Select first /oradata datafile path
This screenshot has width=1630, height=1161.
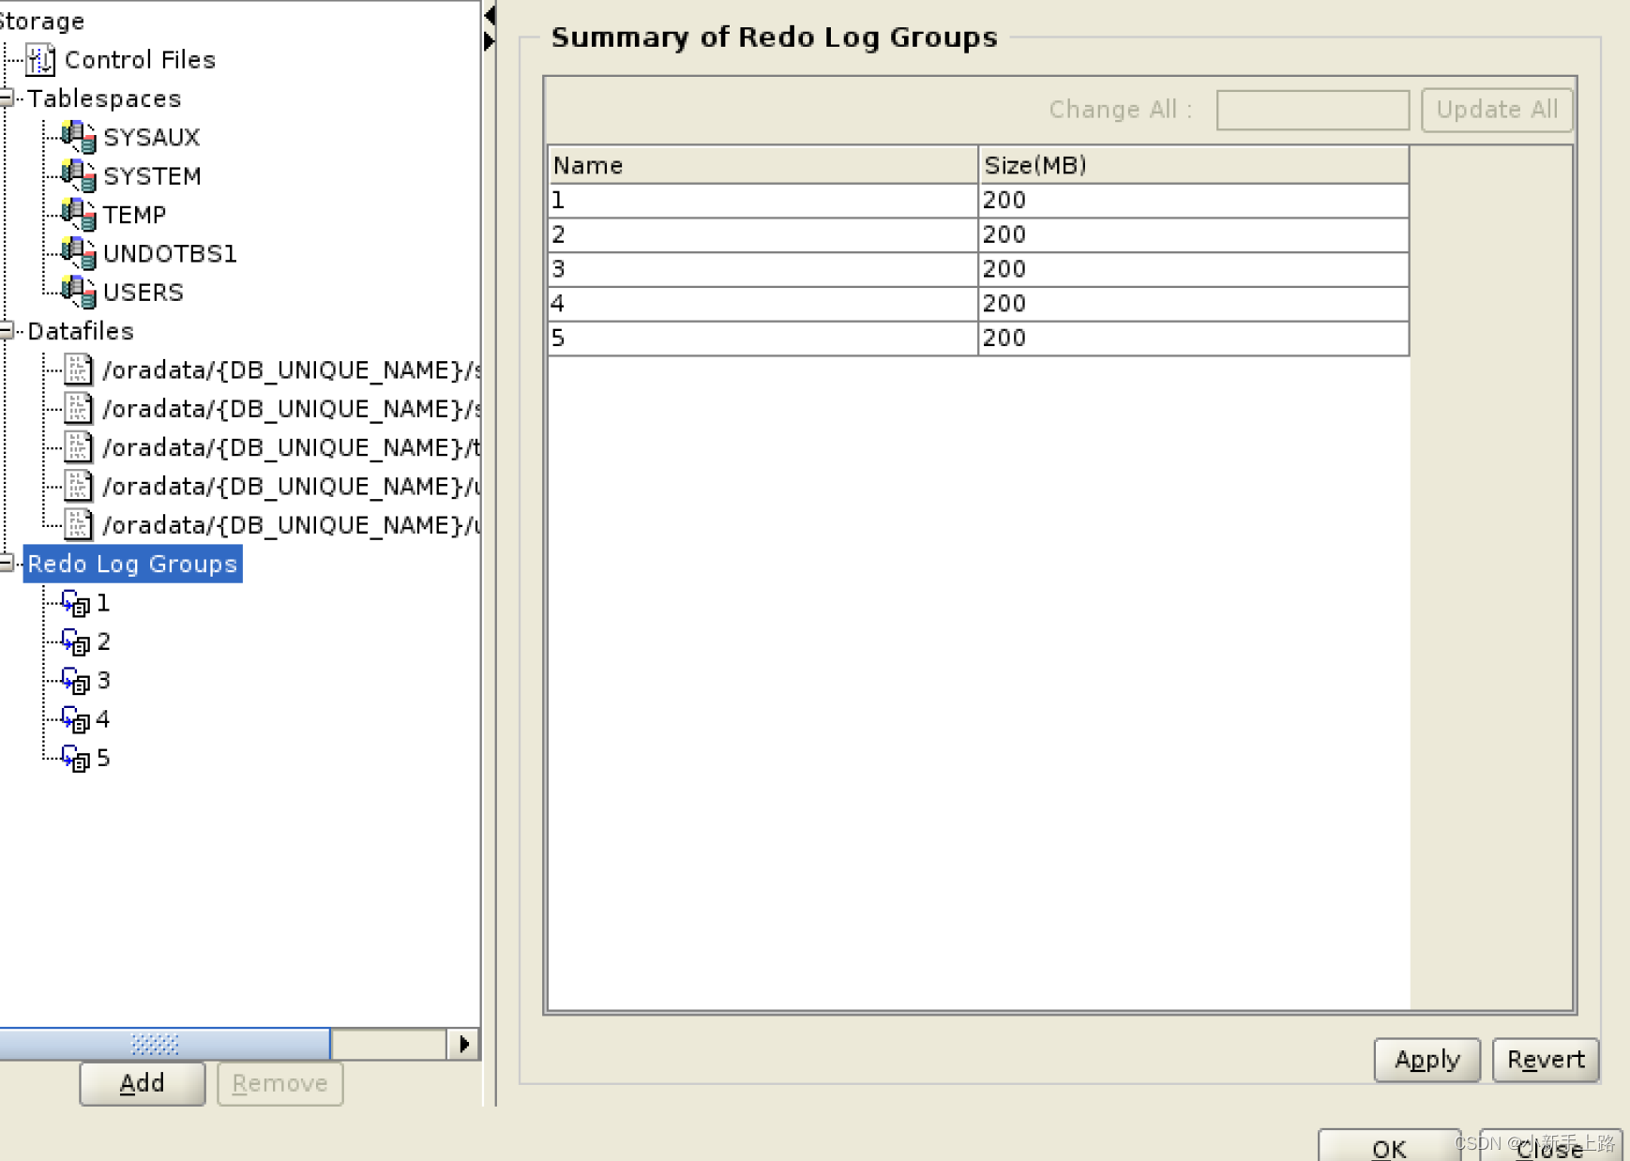point(291,370)
